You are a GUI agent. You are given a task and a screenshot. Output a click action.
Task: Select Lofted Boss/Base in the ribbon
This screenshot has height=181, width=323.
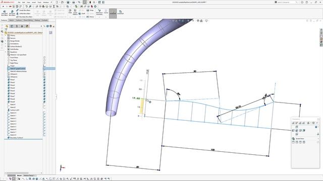(x=23, y=14)
